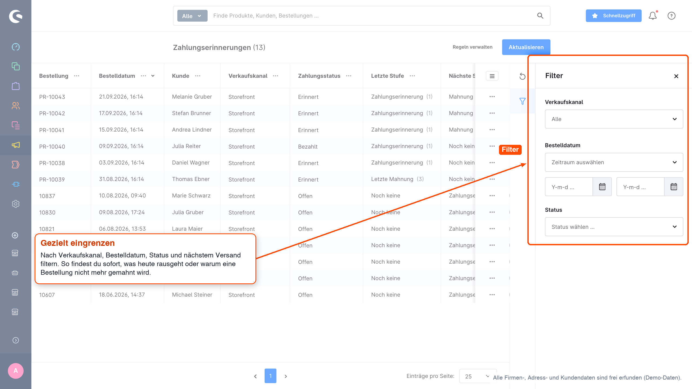Click the search magnifier icon
This screenshot has width=692, height=389.
540,16
